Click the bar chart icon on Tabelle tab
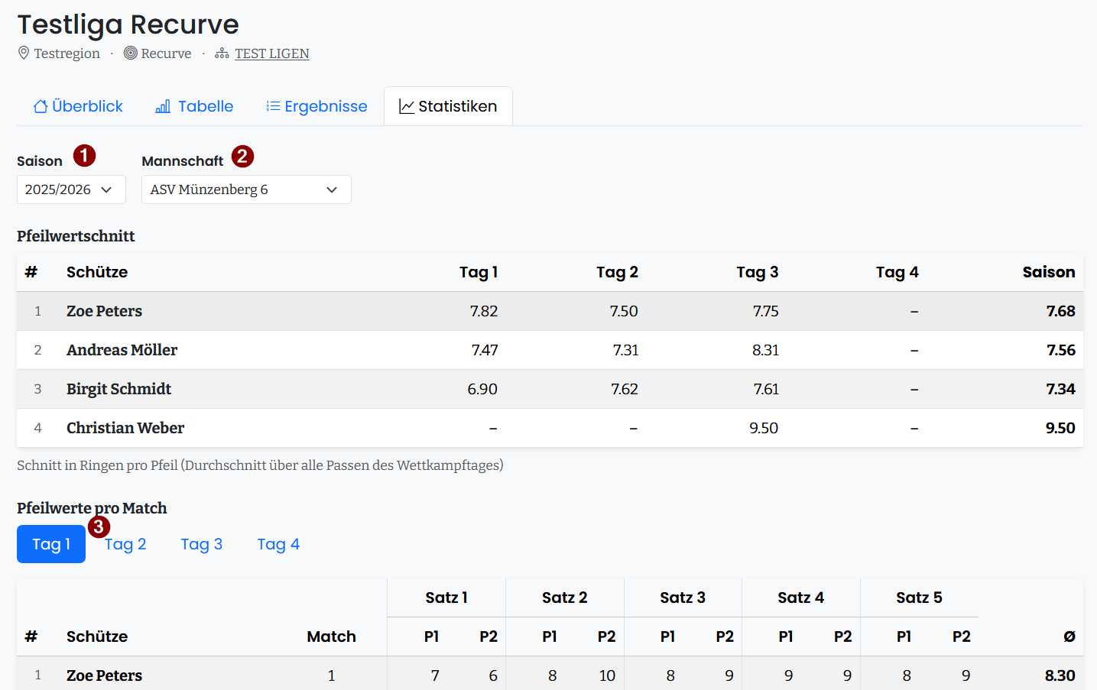1097x690 pixels. coord(163,106)
